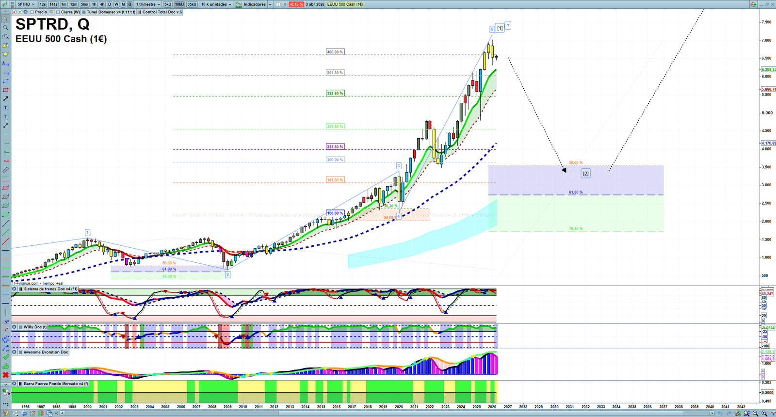Select the M monthly timeframe button
The height and width of the screenshot is (417, 776).
[123, 4]
